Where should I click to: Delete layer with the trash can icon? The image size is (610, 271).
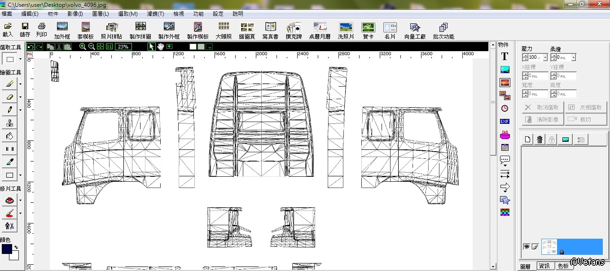(x=540, y=140)
